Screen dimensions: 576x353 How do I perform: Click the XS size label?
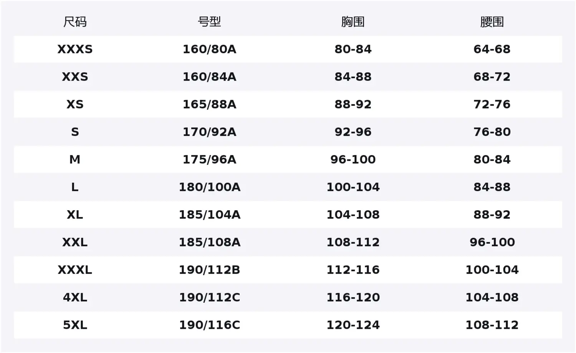[x=75, y=104]
